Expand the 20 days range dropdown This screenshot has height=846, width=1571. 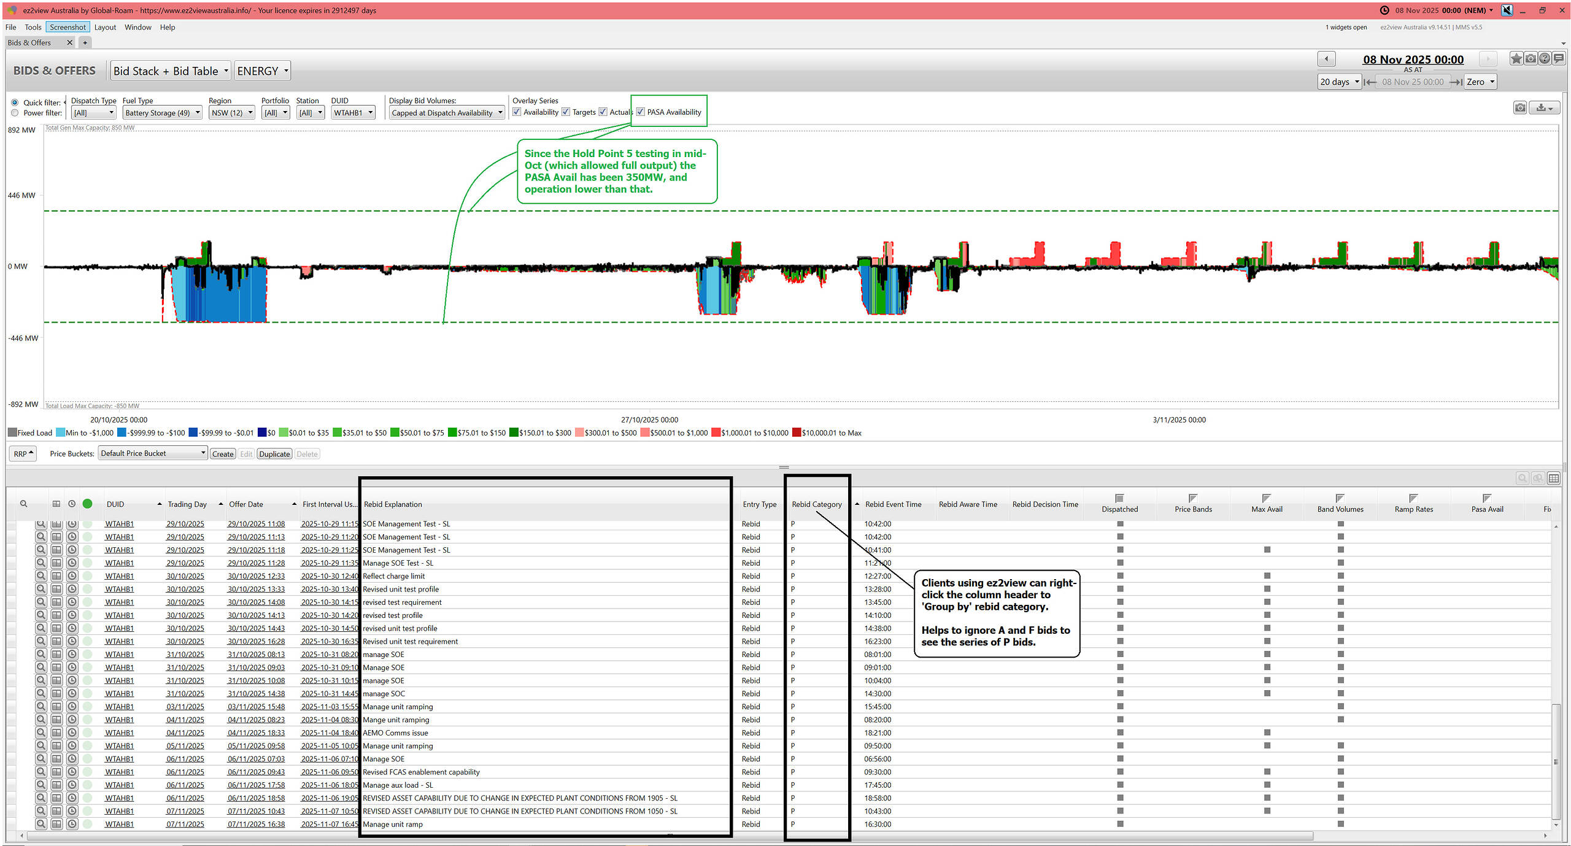pyautogui.click(x=1340, y=82)
